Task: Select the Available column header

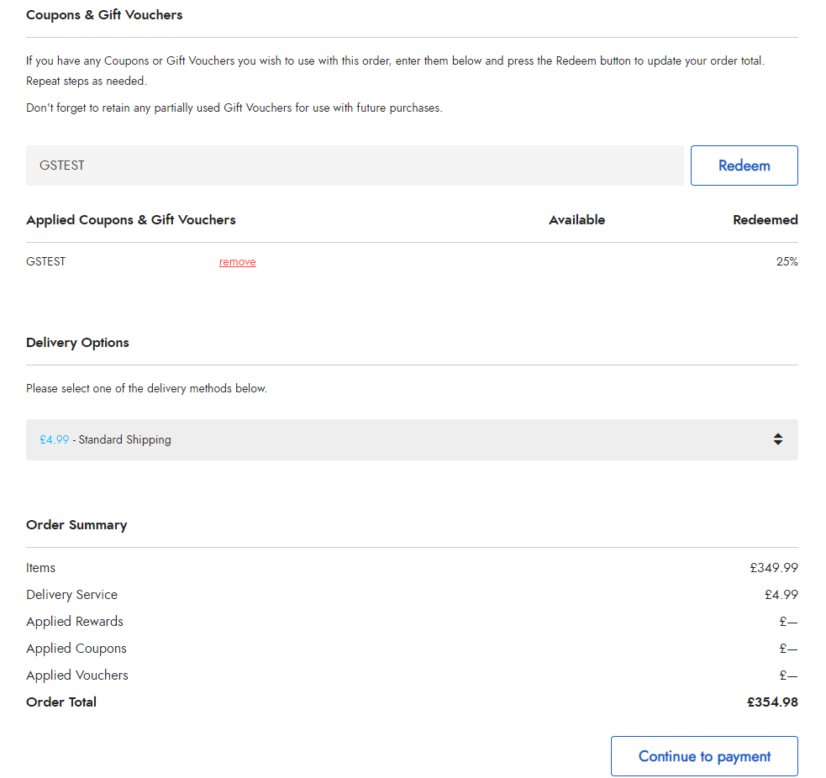Action: [576, 220]
